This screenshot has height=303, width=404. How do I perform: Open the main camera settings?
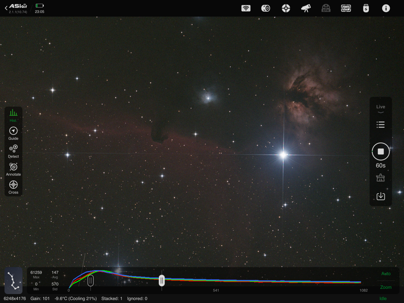[265, 8]
